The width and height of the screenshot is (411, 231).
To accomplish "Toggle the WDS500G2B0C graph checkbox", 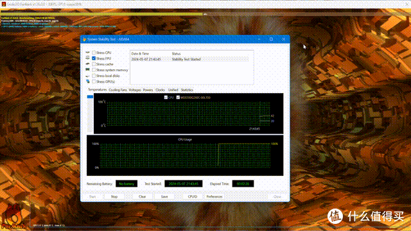I will 178,97.
